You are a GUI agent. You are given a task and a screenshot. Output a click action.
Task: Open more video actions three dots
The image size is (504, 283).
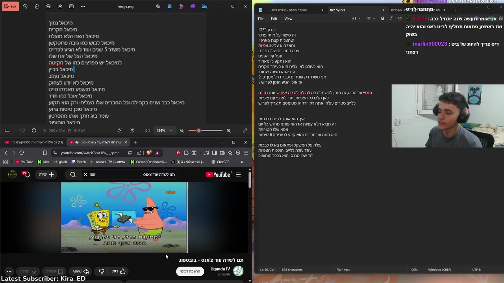[x=9, y=271]
